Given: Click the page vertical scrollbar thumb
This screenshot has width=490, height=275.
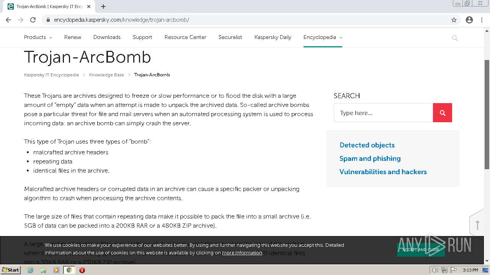Looking at the screenshot, I should coord(487,115).
